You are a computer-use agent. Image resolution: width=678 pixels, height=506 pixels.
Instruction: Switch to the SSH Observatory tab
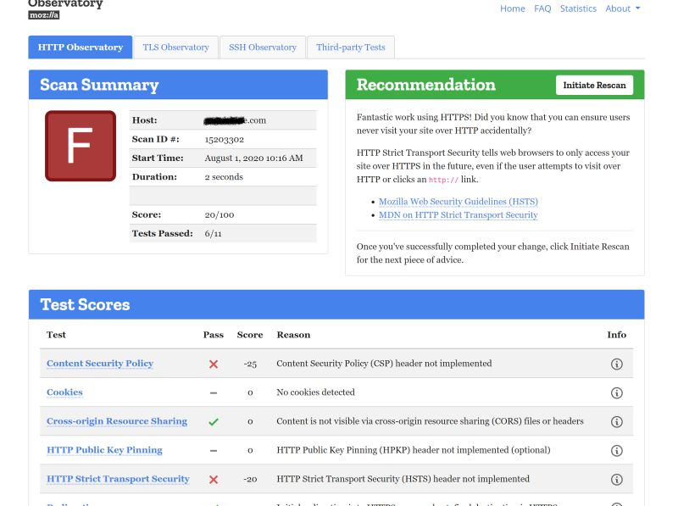tap(263, 47)
